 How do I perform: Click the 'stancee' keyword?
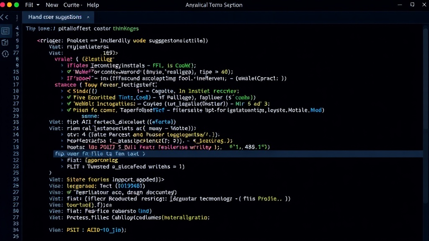tap(65, 85)
